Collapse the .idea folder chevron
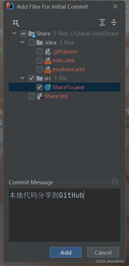The image size is (129, 266). [x=22, y=42]
